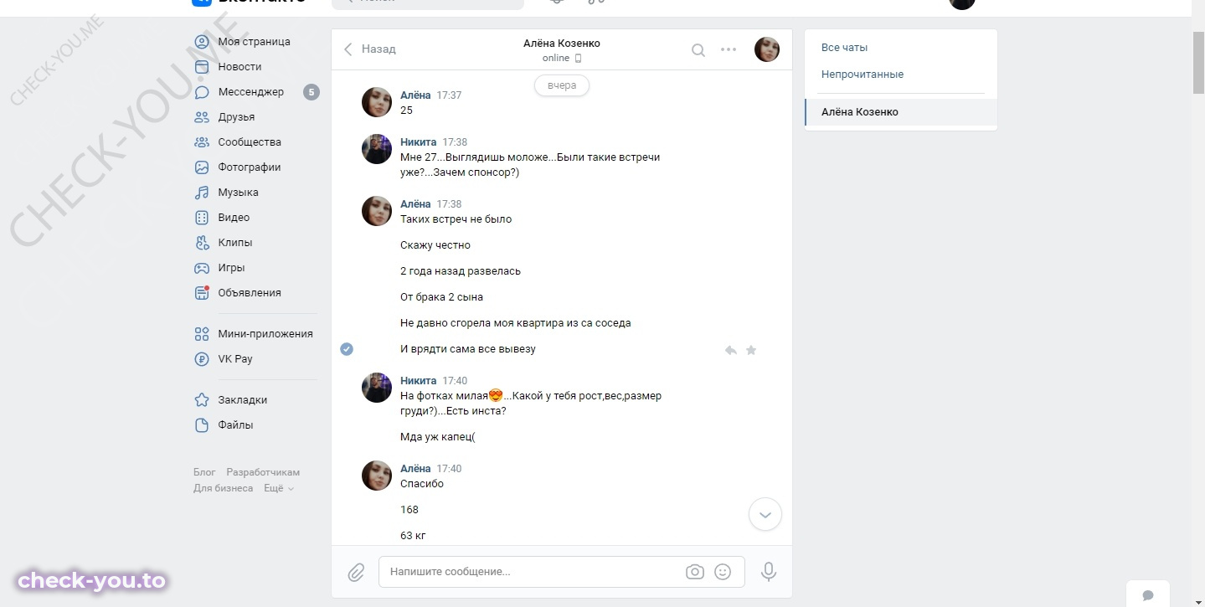Screen dimensions: 1205x607
Task: Select message '63 кг'
Action: [414, 536]
